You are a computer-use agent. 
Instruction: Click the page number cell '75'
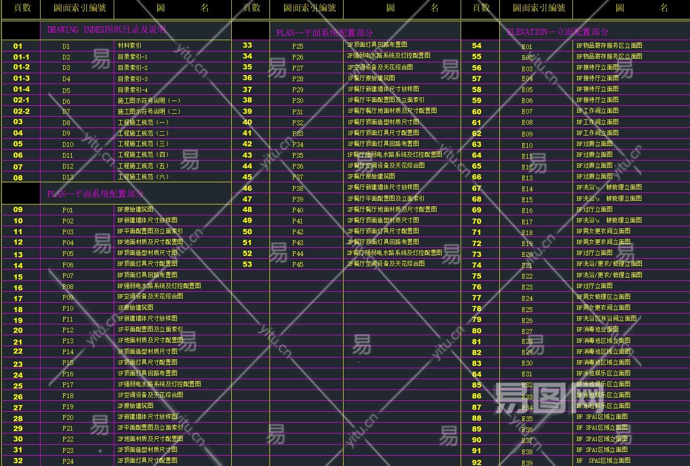tap(477, 276)
